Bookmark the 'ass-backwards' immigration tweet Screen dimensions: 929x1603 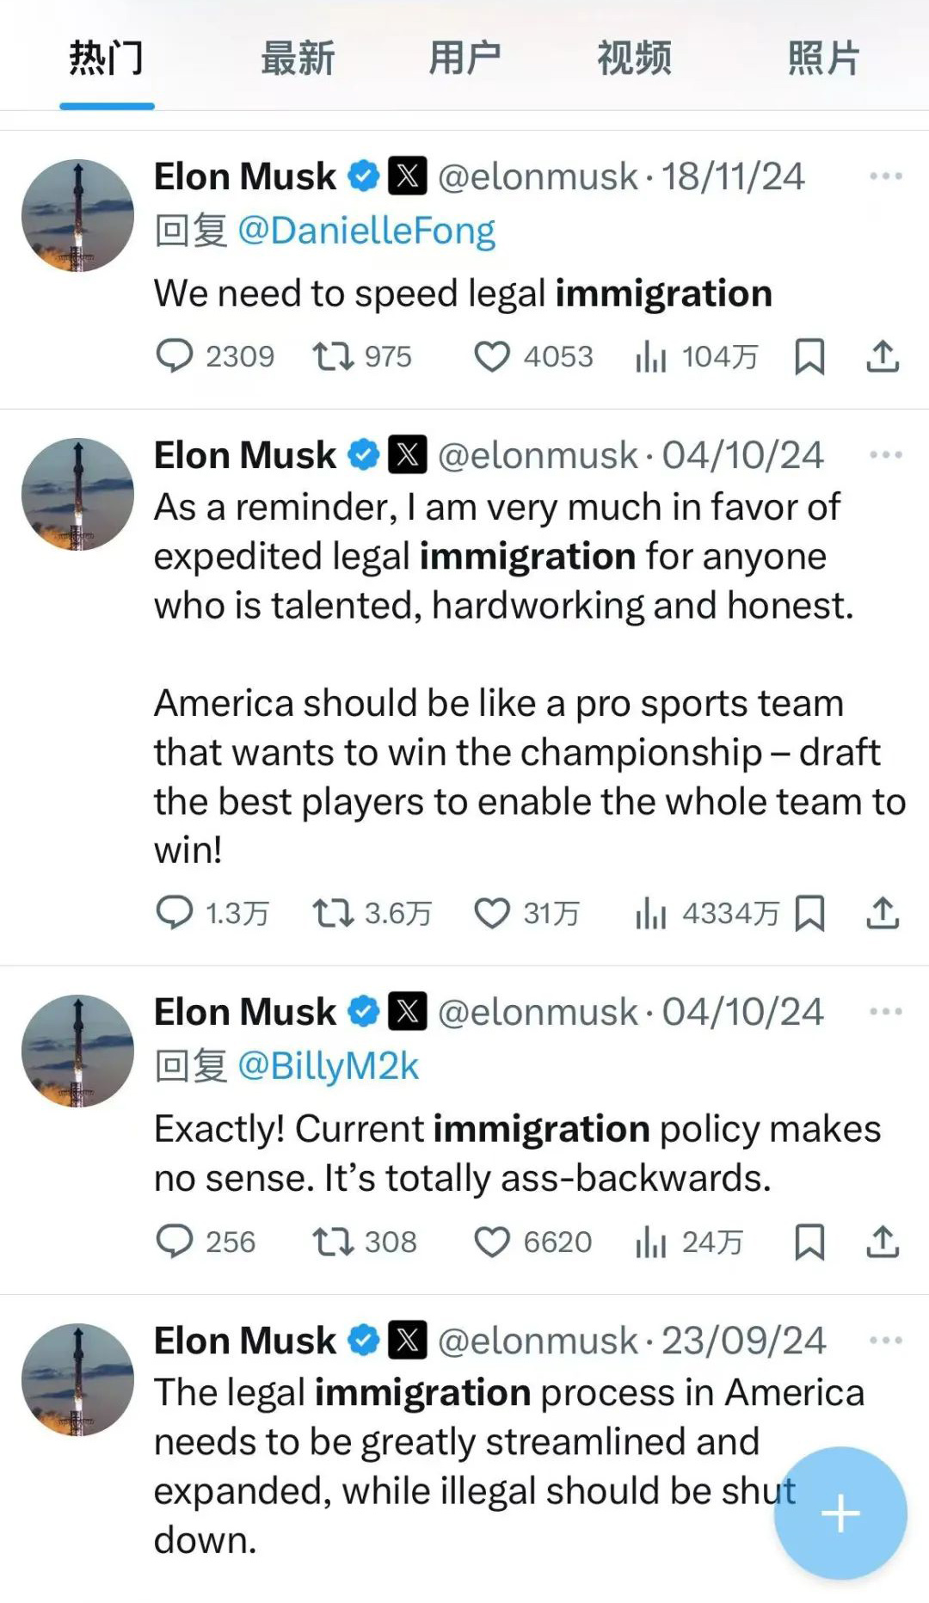coord(809,1242)
